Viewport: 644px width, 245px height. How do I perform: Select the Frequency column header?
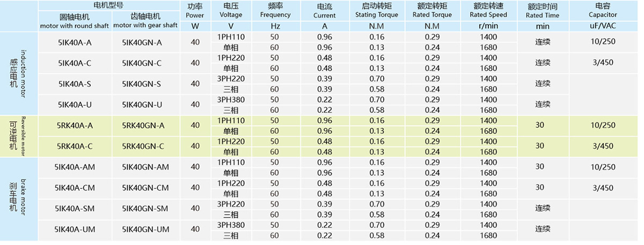275,11
